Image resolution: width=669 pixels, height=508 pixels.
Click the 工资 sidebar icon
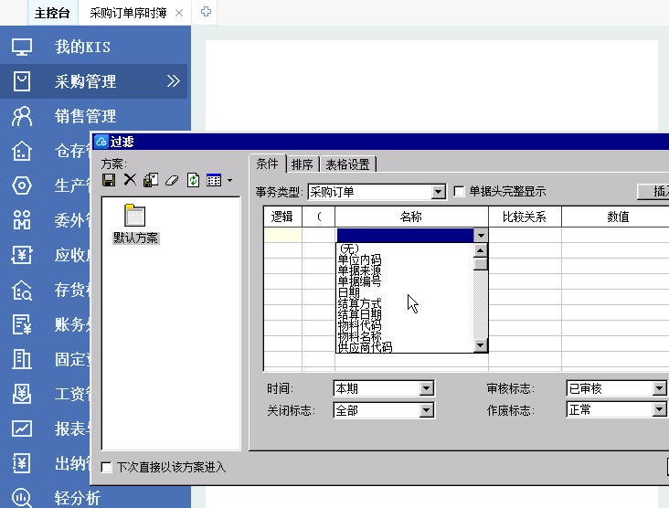(22, 394)
